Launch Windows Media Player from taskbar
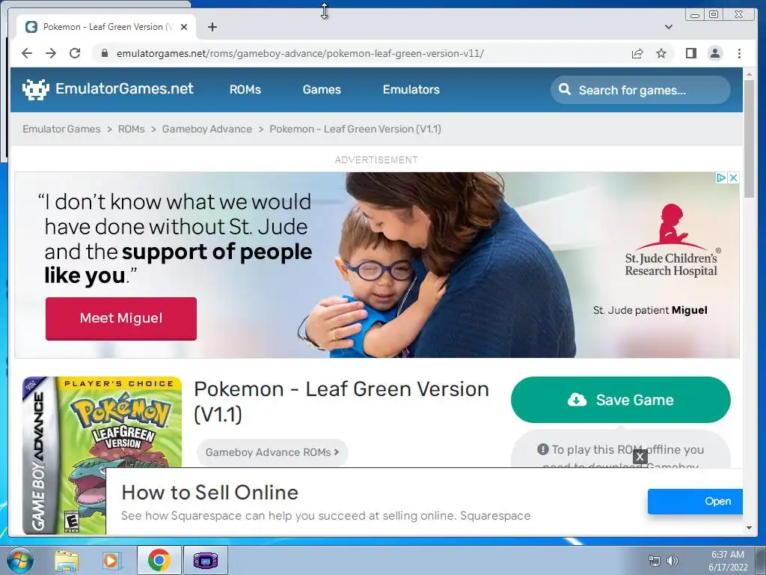Viewport: 766px width, 575px height. tap(112, 560)
